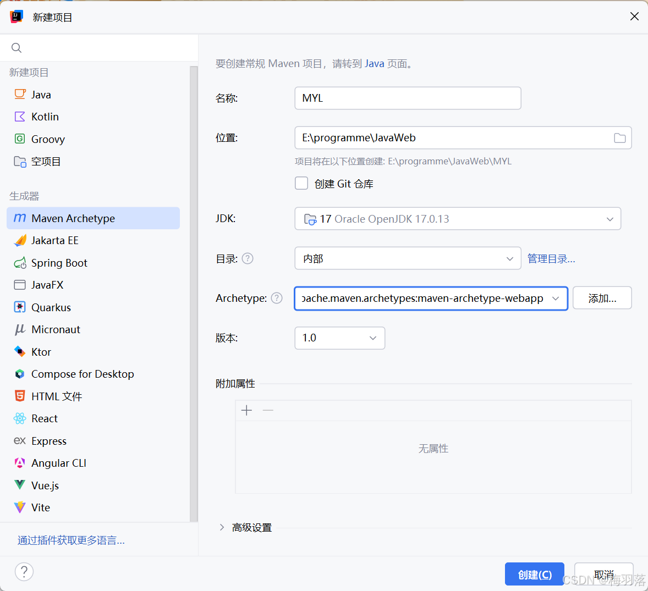Click the Express ex icon

click(x=20, y=441)
